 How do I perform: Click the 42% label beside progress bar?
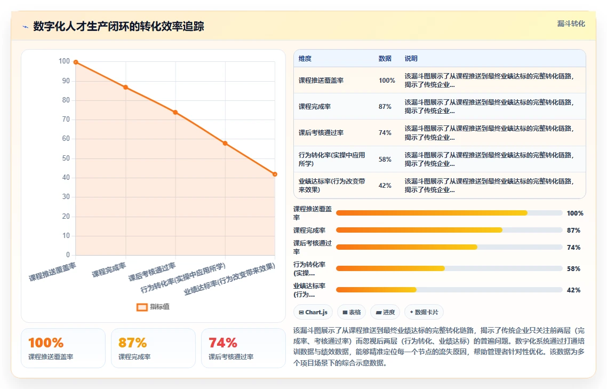pyautogui.click(x=574, y=290)
